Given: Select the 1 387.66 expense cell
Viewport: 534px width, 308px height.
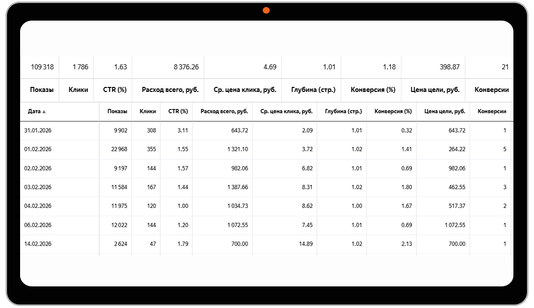Looking at the screenshot, I should [x=238, y=187].
